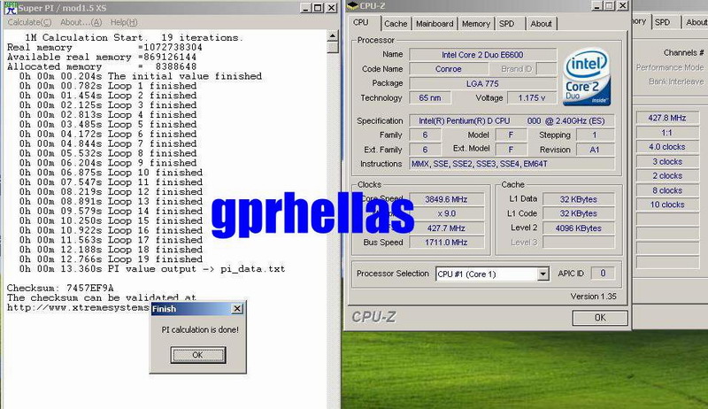Select the CPU tab in CPU-Z
Image resolution: width=708 pixels, height=409 pixels.
pos(361,22)
